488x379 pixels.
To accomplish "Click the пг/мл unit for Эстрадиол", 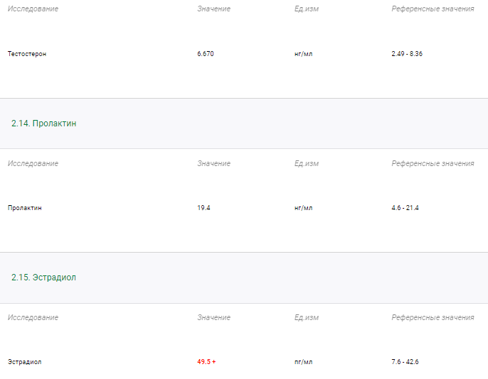I will 303,362.
